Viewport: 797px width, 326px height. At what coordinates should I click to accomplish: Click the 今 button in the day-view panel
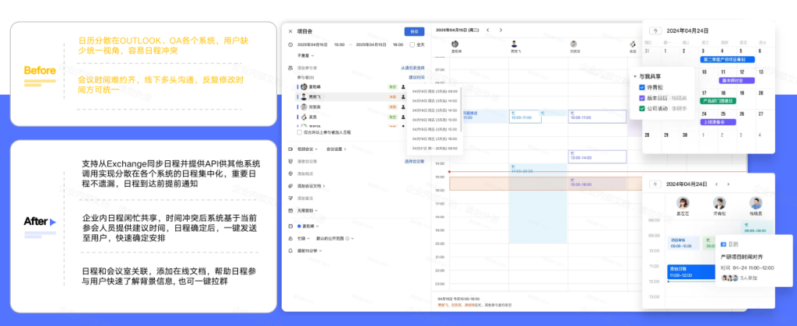pyautogui.click(x=656, y=184)
